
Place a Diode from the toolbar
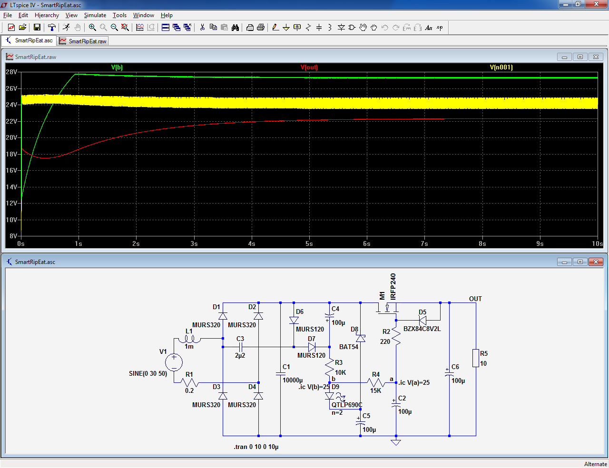[x=341, y=28]
